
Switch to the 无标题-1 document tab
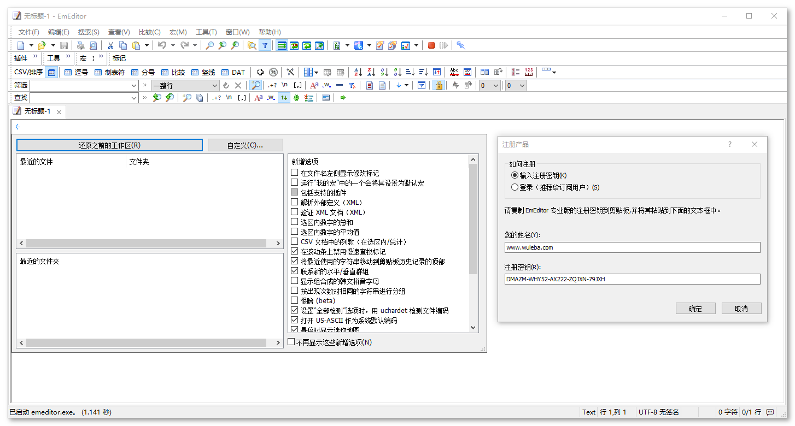tap(38, 111)
